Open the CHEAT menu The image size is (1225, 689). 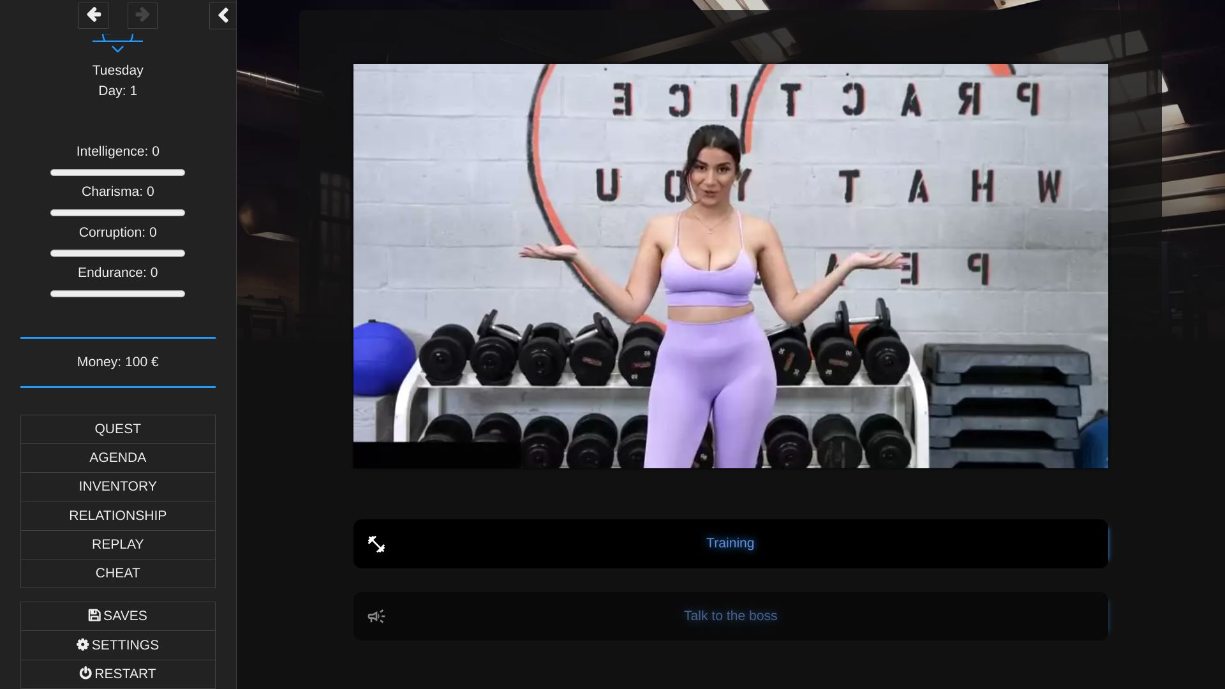click(117, 574)
